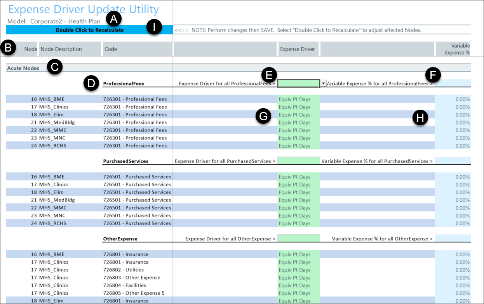This screenshot has width=484, height=304.
Task: Select Equiv Pt Days in the 726802 Utilities row
Action: point(299,269)
